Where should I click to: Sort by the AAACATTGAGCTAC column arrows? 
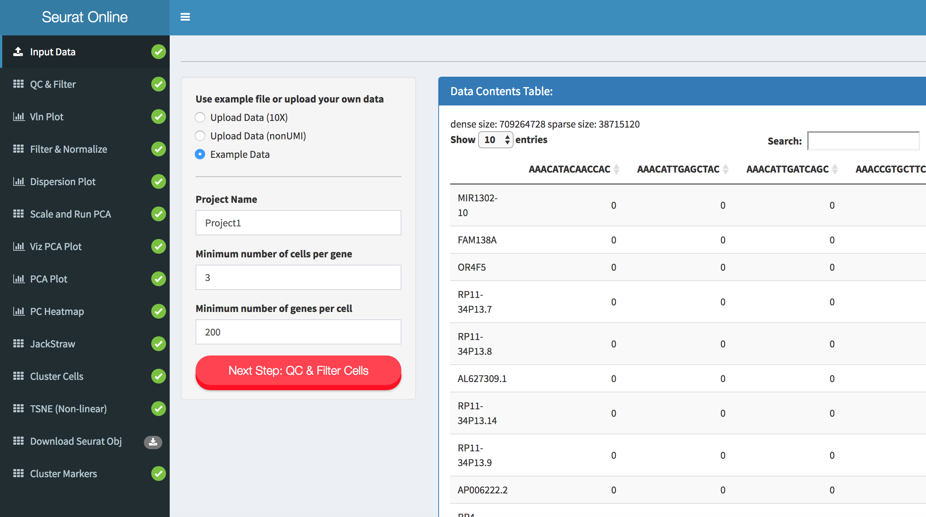click(x=725, y=169)
